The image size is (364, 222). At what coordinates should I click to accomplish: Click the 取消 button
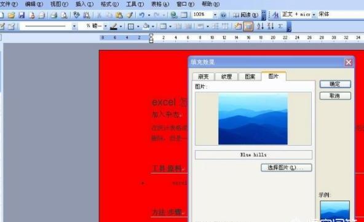[335, 96]
